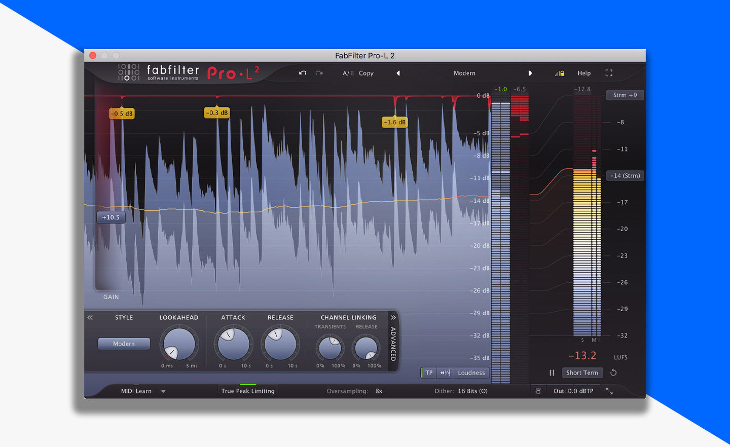Click the resize interface arrows icon
Viewport: 730px width, 447px height.
point(609,391)
